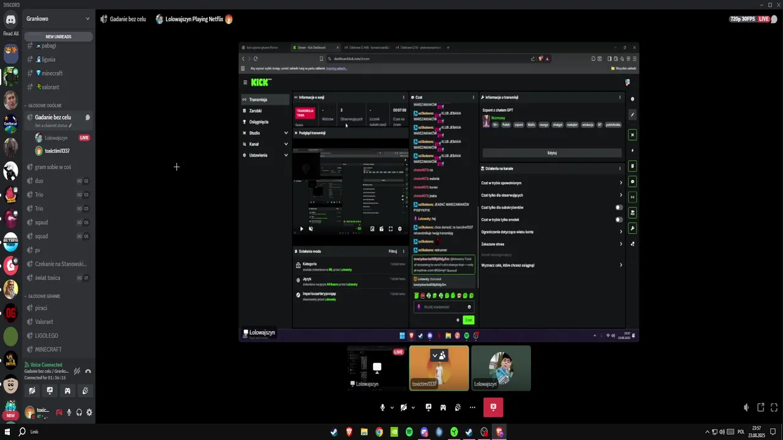Jump to NEW UNREADS in channel list
The image size is (783, 440).
(59, 37)
